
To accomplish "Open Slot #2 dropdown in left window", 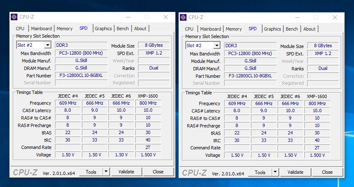I will pyautogui.click(x=47, y=45).
